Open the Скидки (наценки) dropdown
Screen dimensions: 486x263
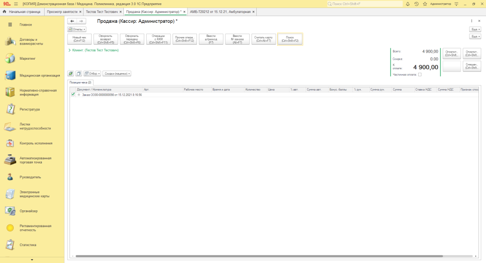tap(117, 73)
